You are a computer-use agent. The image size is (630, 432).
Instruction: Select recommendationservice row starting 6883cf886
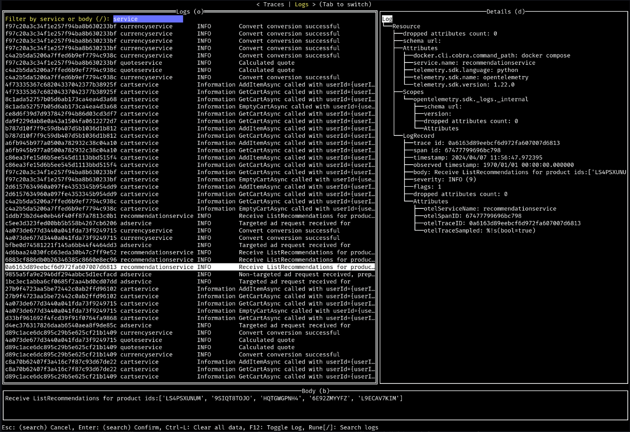[x=189, y=260]
